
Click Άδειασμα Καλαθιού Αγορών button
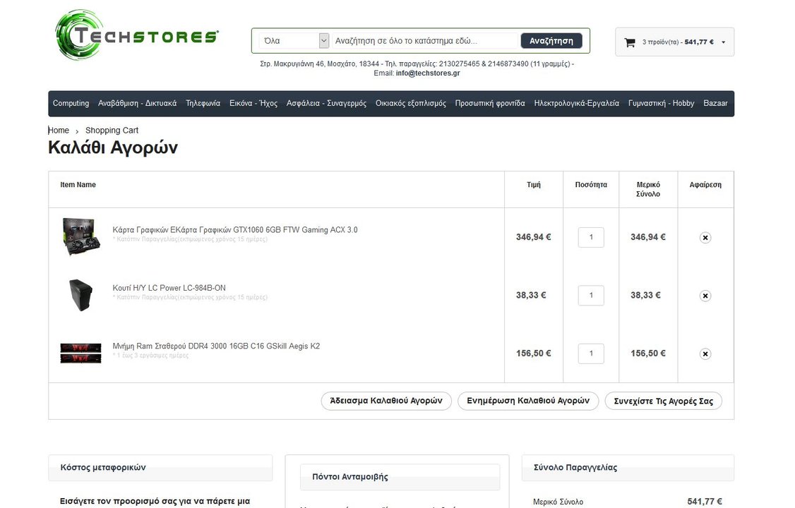pos(385,401)
